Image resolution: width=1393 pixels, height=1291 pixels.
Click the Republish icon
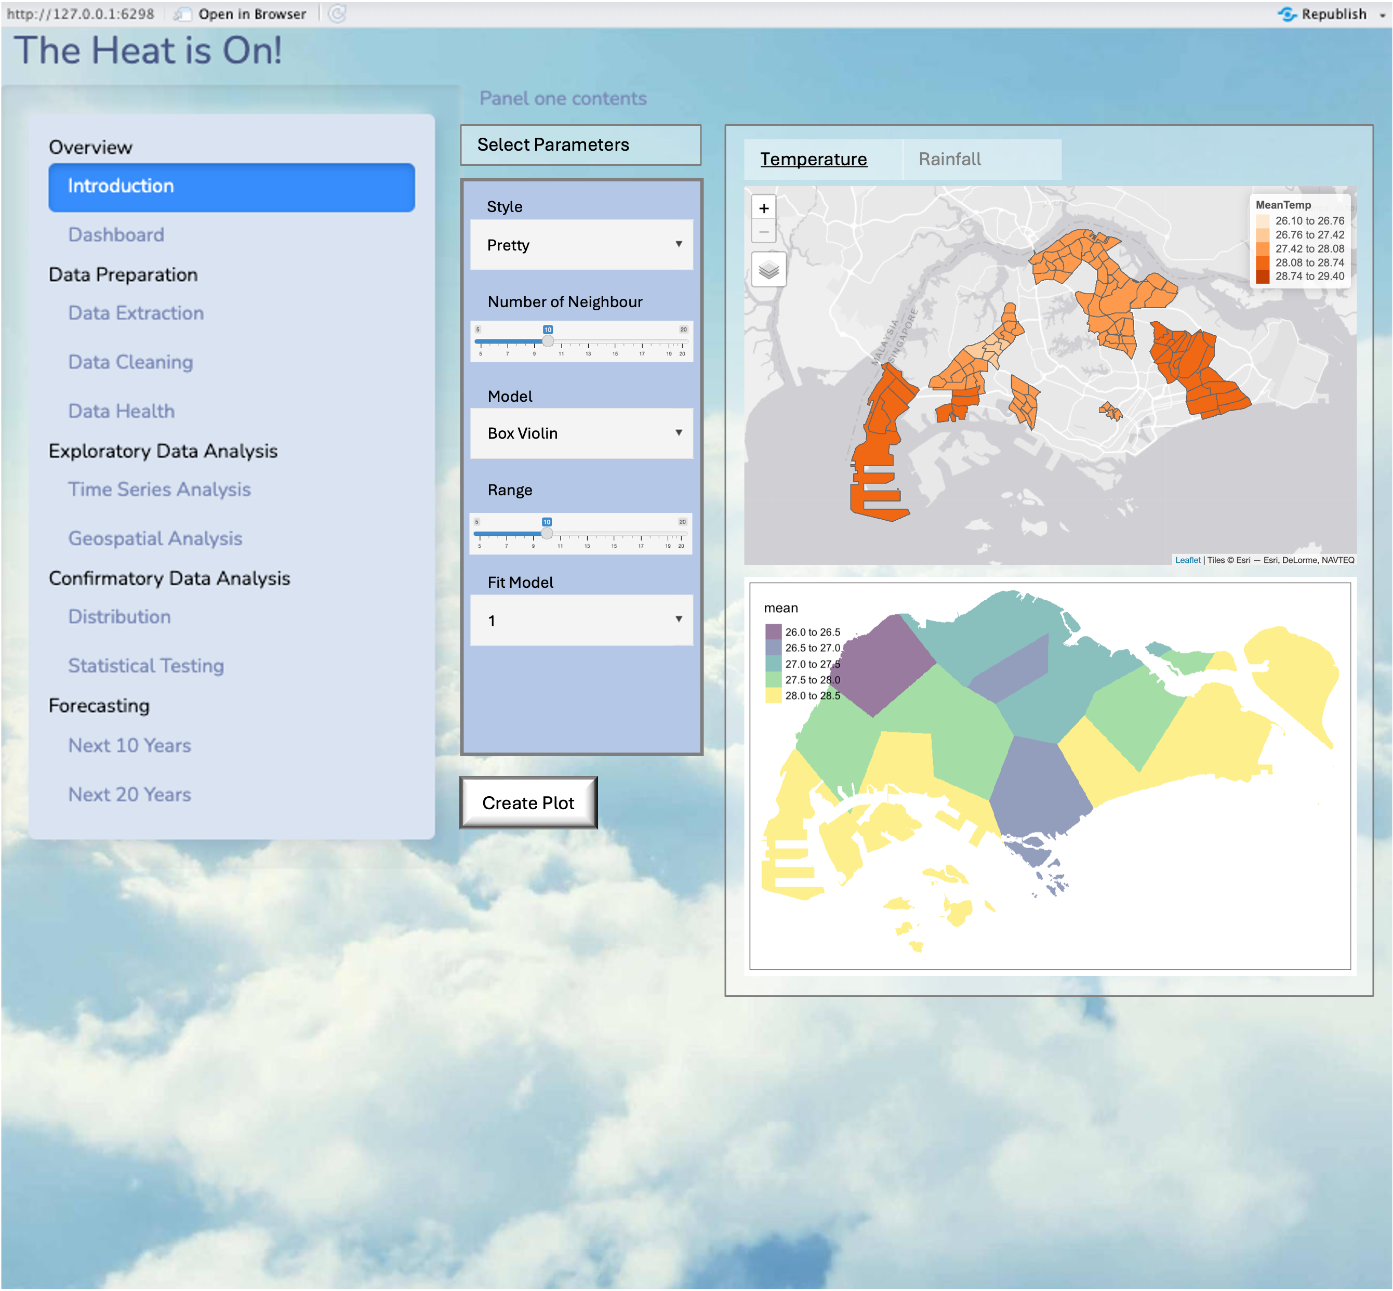coord(1287,14)
